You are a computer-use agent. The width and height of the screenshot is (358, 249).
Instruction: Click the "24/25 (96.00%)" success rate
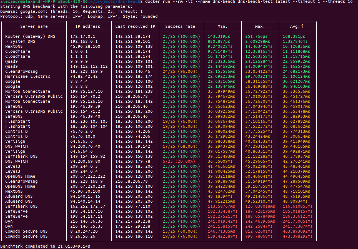tap(180, 71)
